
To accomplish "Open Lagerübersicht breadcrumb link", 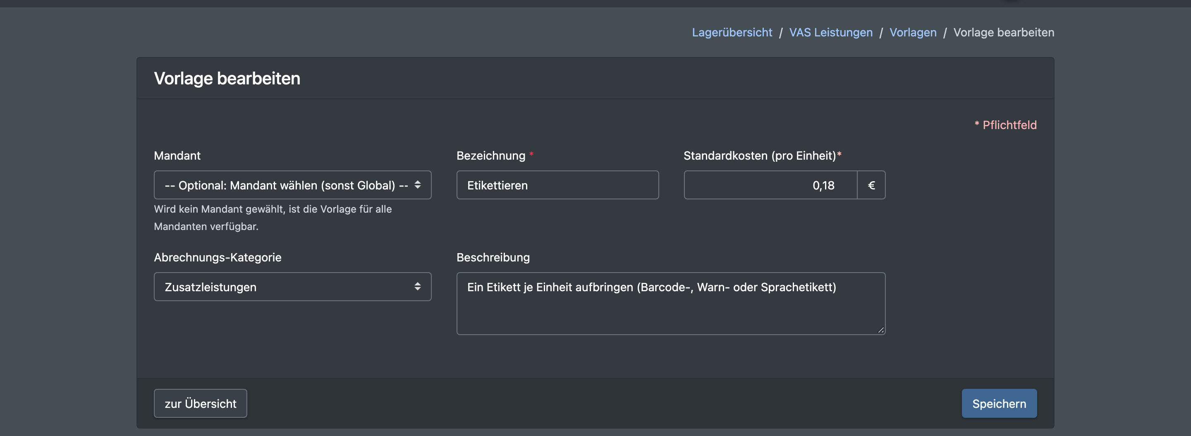I will pyautogui.click(x=732, y=32).
